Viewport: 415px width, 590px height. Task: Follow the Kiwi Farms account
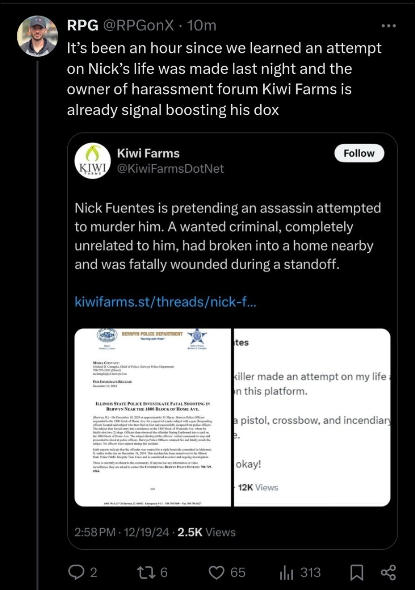359,153
